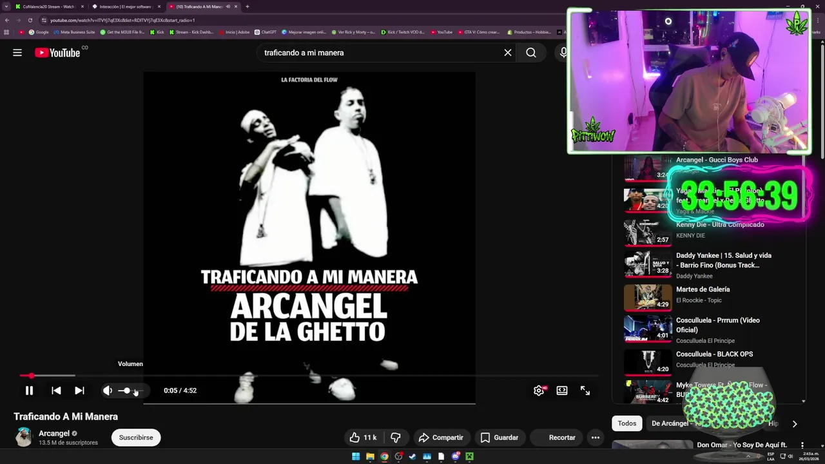Open Minecraft from the taskbar

[x=469, y=456]
